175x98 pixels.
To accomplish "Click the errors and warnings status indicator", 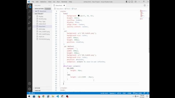I will [x=32, y=93].
